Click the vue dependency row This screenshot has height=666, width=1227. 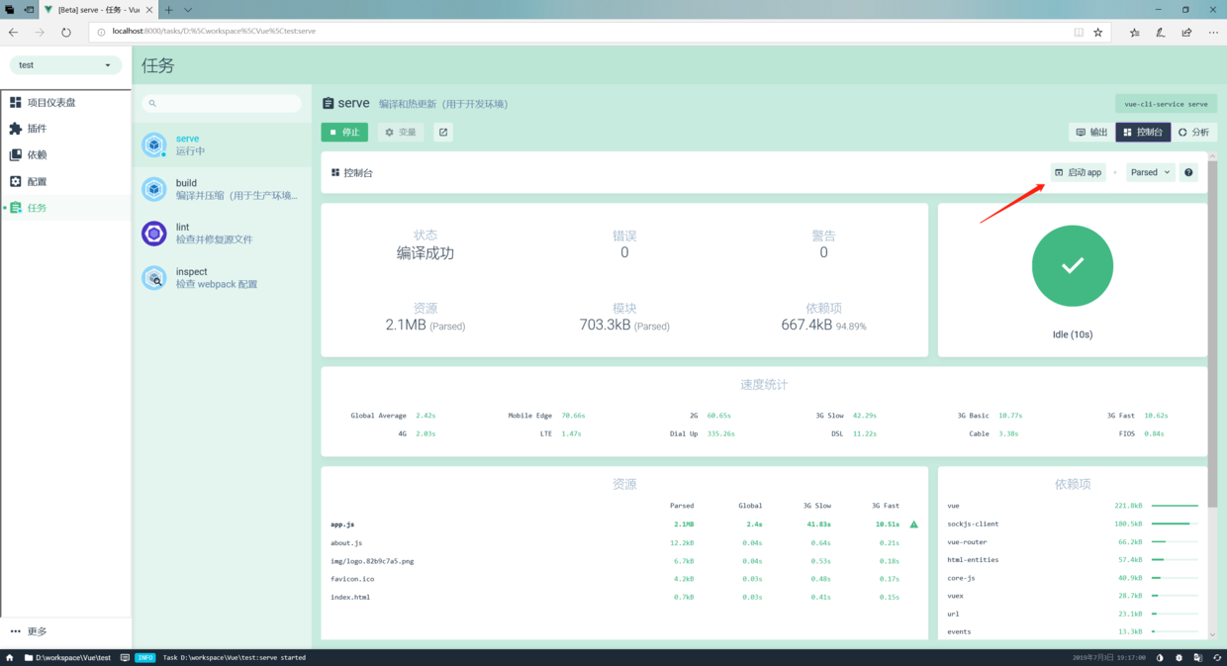coord(1073,506)
